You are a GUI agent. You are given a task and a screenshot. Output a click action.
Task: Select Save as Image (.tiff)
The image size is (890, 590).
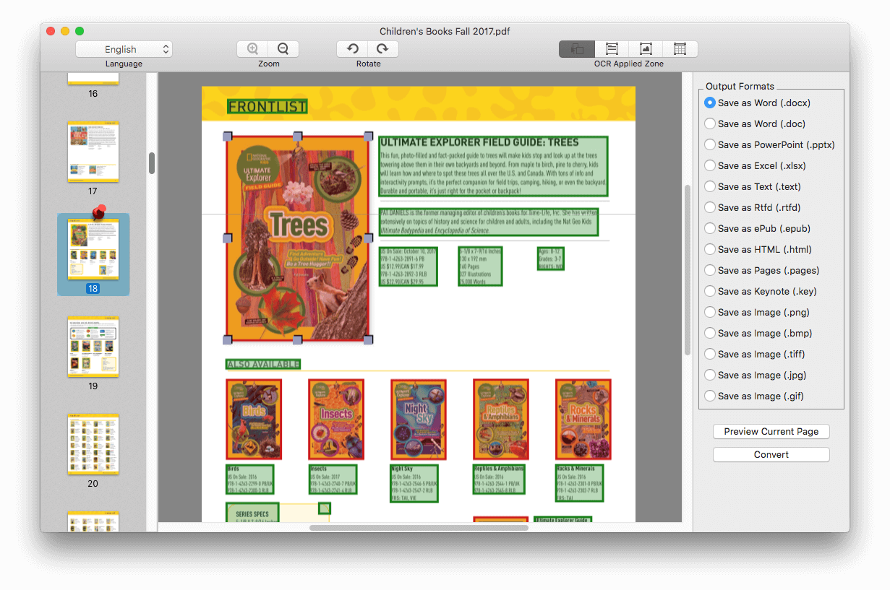click(x=755, y=354)
